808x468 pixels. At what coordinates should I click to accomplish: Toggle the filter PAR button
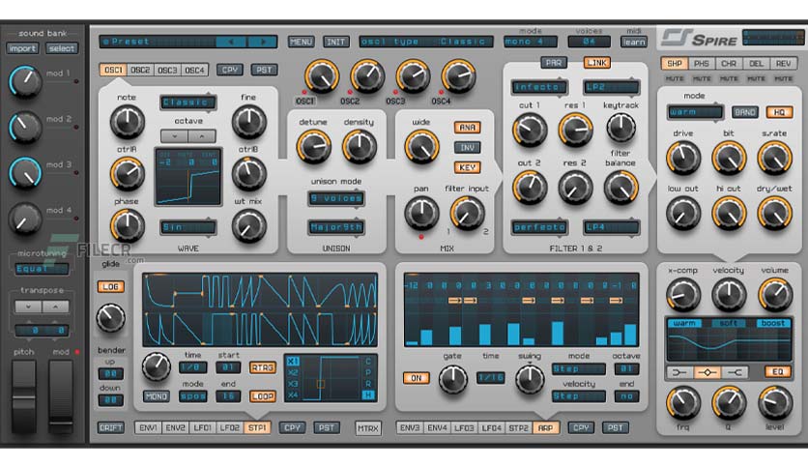click(x=554, y=63)
